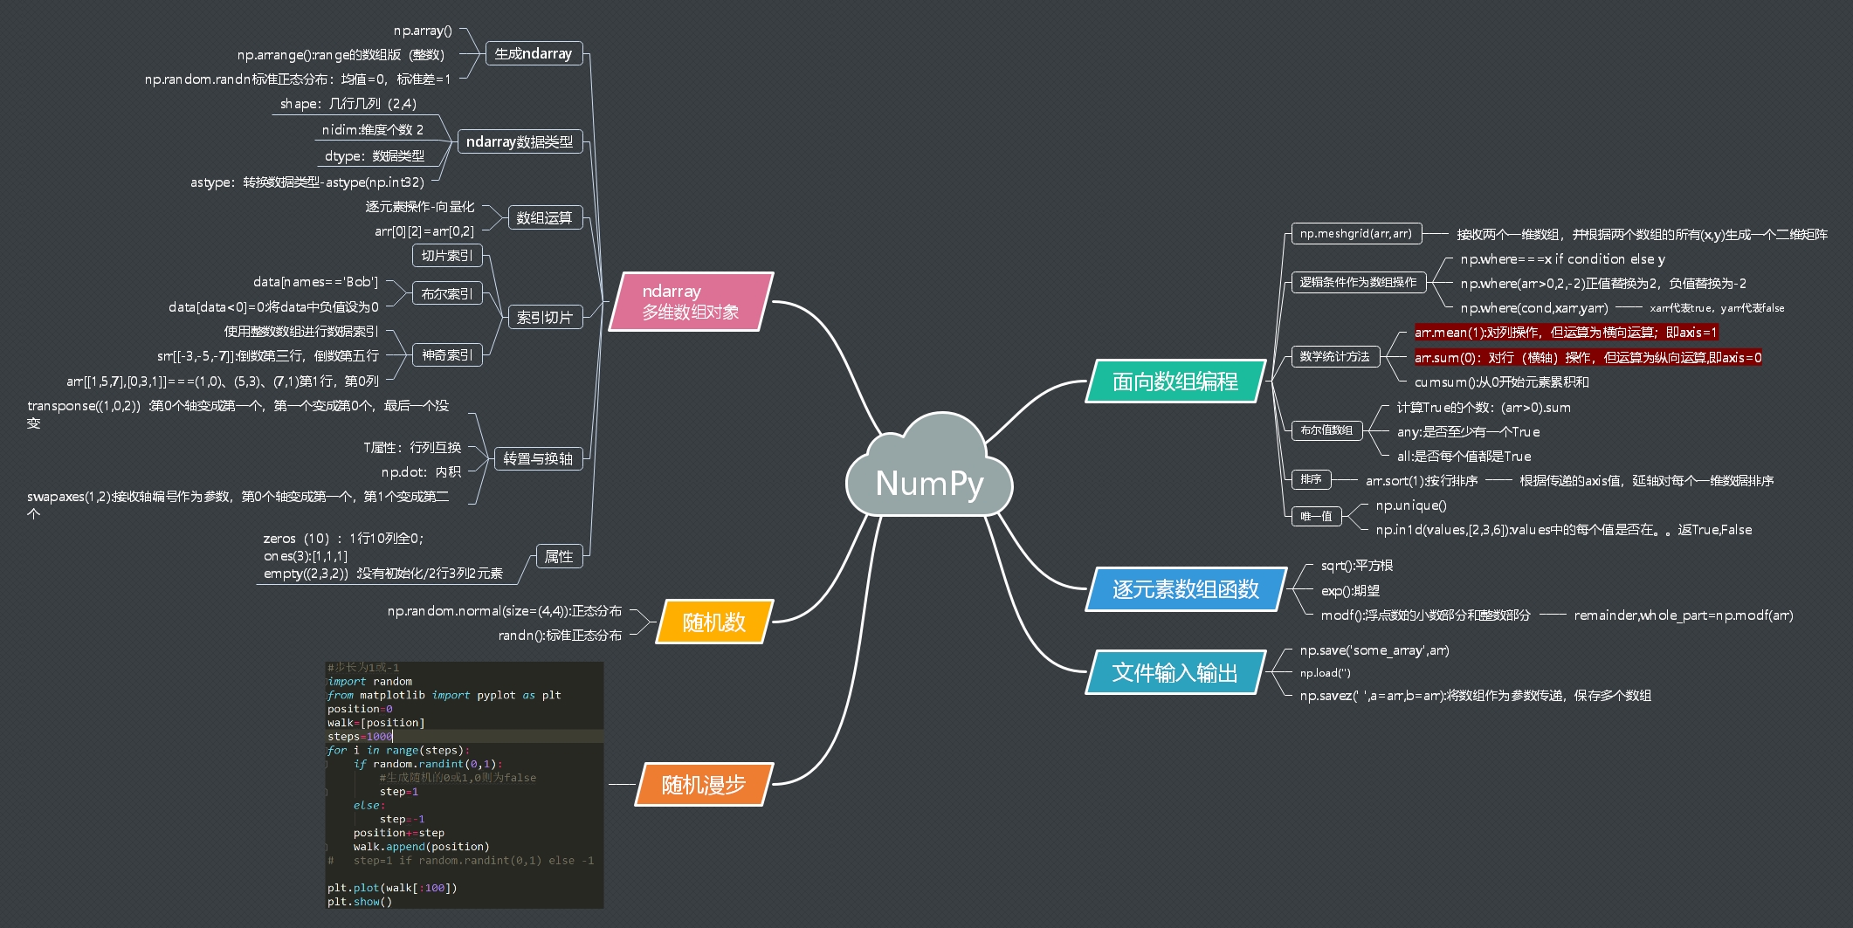Click the 计算True的个数 leaf
Screen dimensions: 1853x928
[1484, 408]
